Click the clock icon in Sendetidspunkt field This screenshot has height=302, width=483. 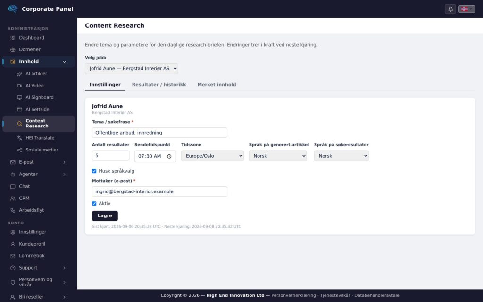(x=169, y=156)
